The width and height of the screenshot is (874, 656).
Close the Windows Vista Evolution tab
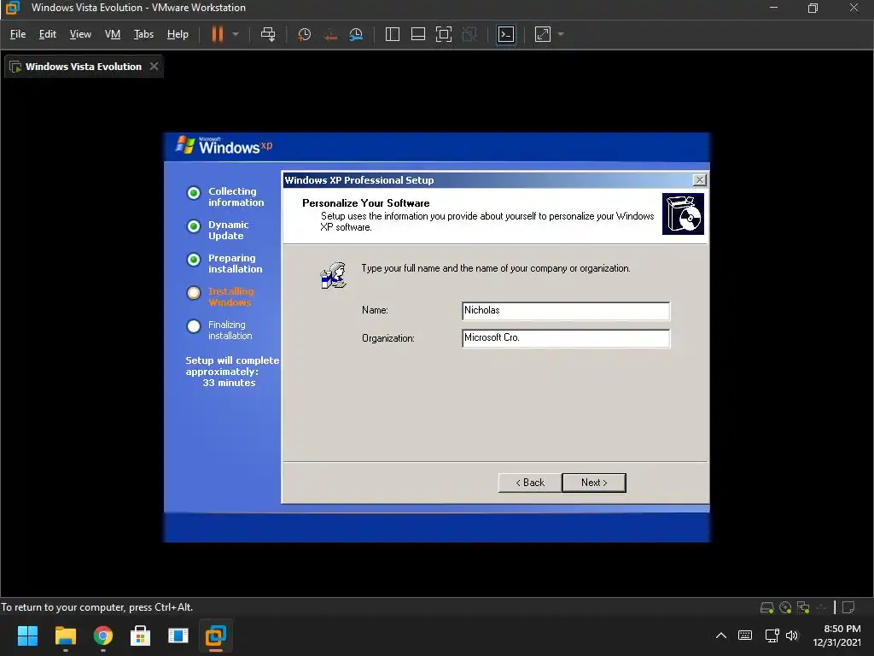coord(154,67)
